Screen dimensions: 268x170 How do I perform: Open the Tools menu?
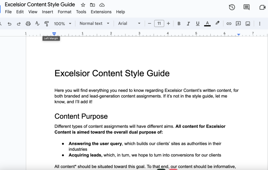tap(81, 12)
